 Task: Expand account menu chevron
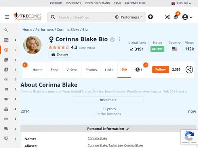tap(191, 17)
